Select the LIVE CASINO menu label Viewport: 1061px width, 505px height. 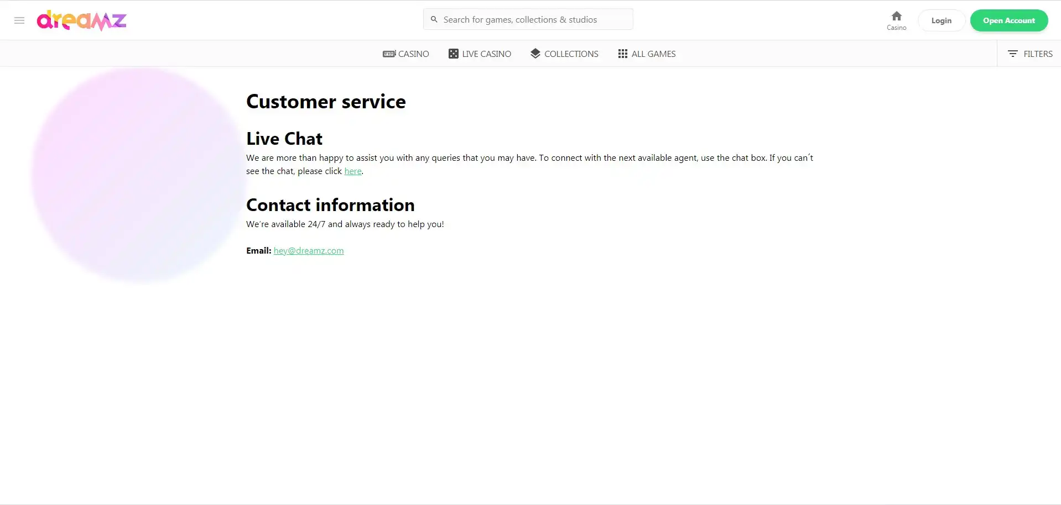(x=486, y=54)
